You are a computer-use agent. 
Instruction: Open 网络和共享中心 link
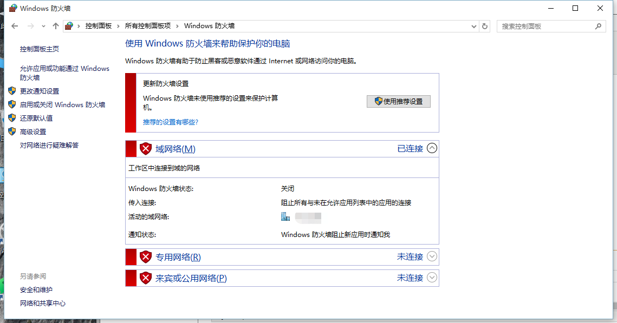coord(43,304)
